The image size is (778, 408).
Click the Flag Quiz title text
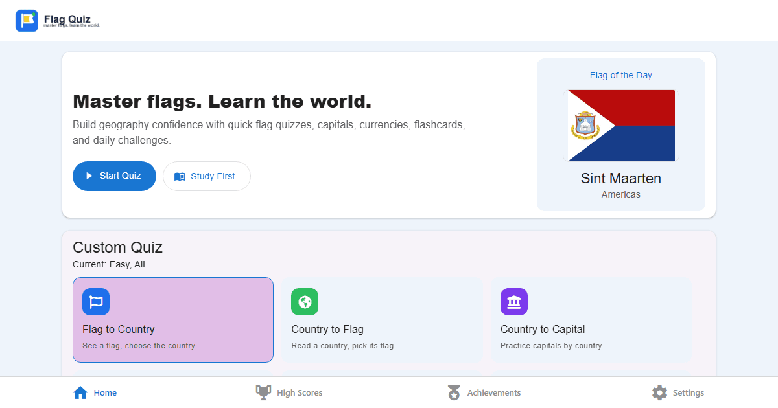67,19
